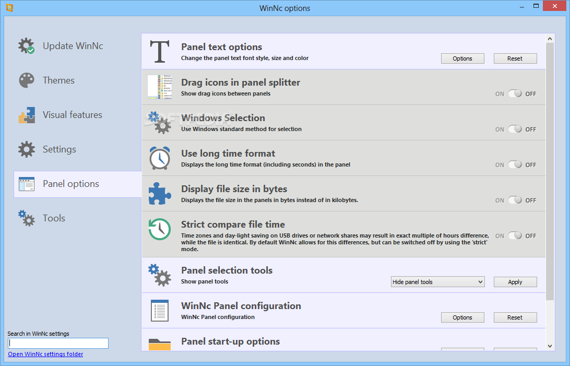Click the 'Display file size in bytes' heading
The height and width of the screenshot is (366, 570).
[234, 189]
